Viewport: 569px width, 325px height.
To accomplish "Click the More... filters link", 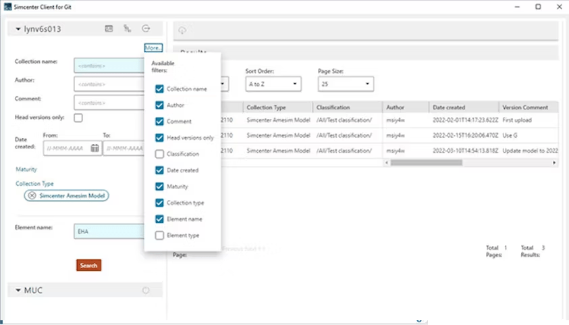I will point(153,48).
